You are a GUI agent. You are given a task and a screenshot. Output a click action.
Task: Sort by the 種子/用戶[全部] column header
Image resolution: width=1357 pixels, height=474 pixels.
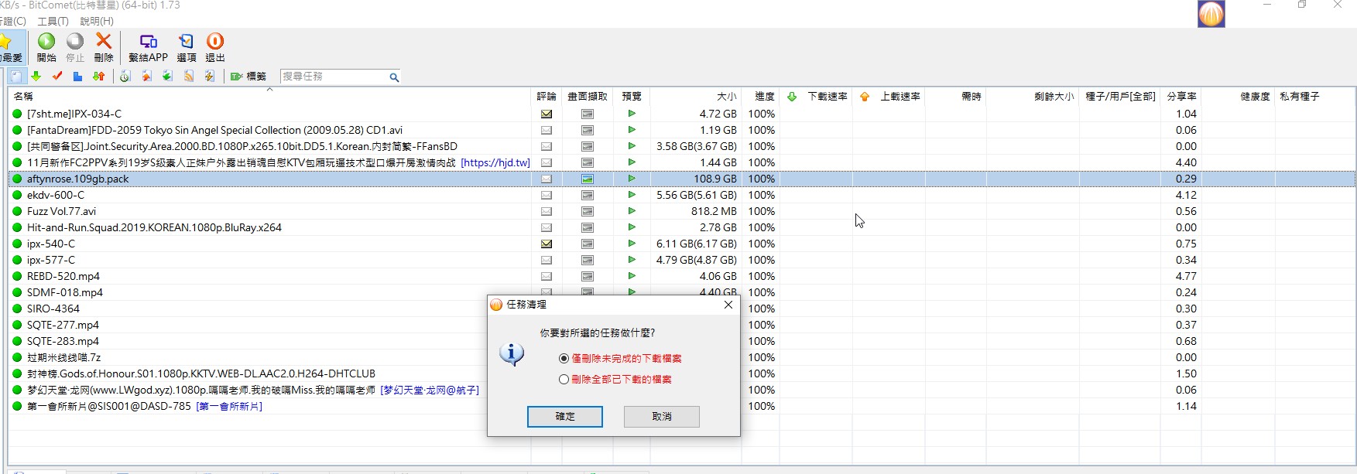[1120, 97]
